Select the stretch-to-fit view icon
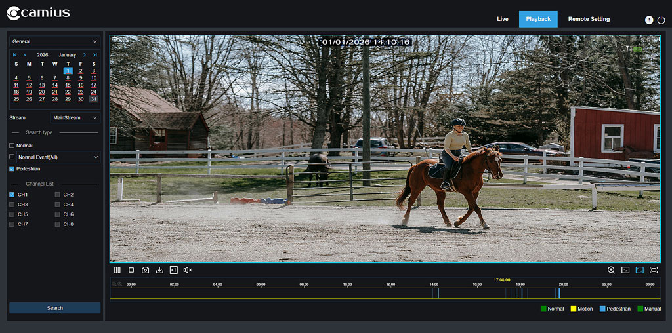This screenshot has height=333, width=672. click(x=639, y=270)
